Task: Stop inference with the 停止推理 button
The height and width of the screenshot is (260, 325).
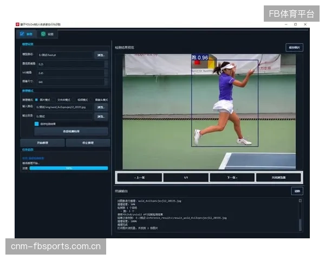Action: click(88, 143)
